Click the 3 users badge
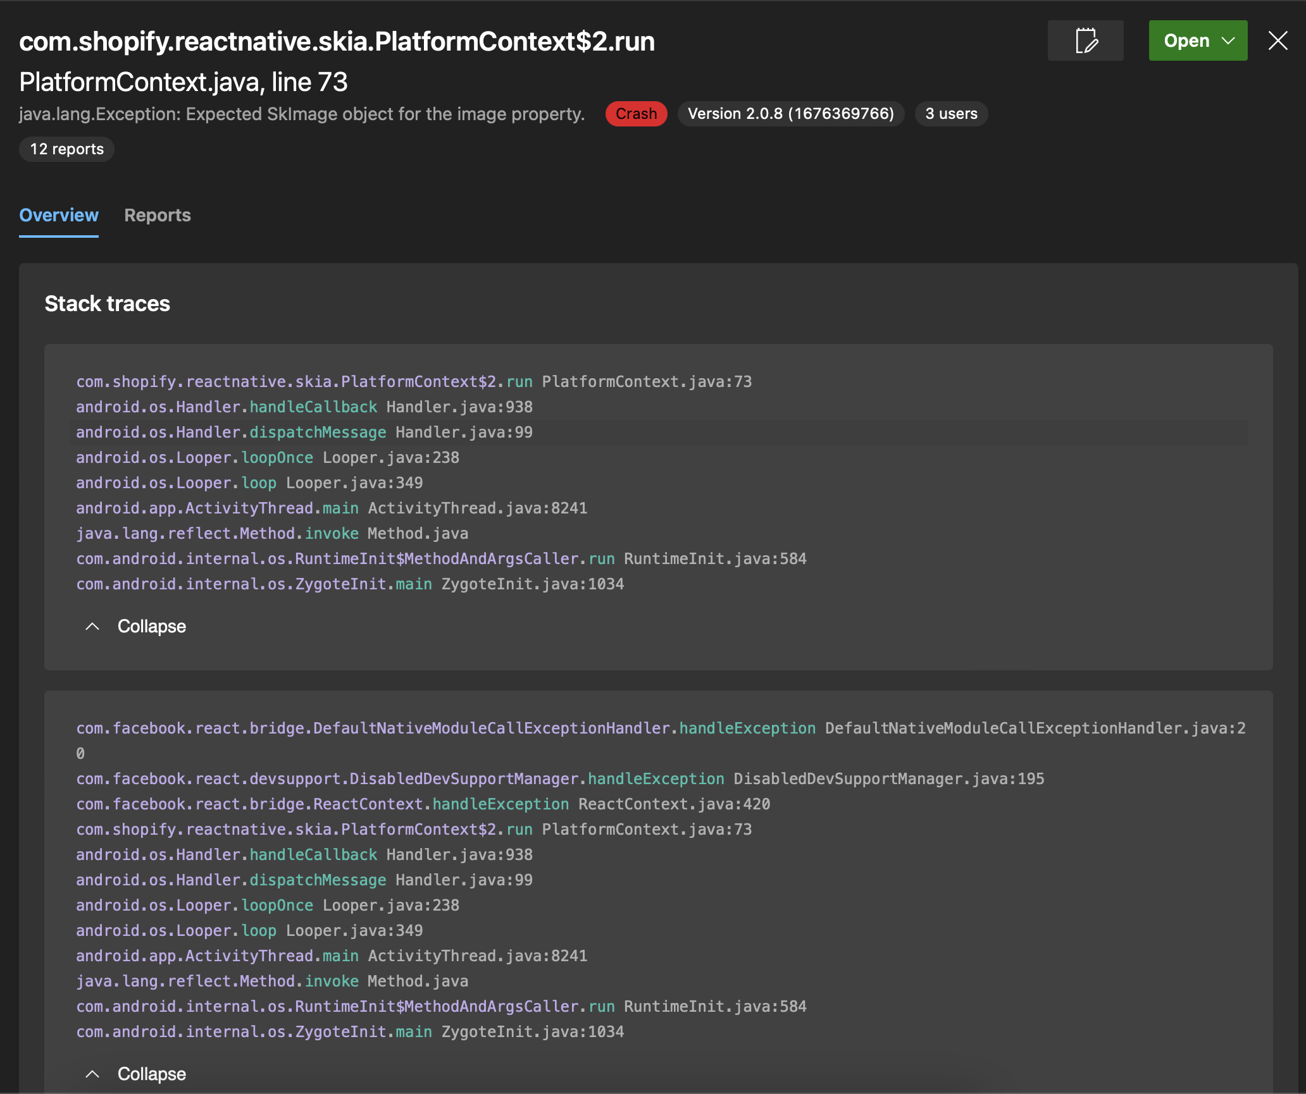This screenshot has width=1306, height=1094. point(951,114)
